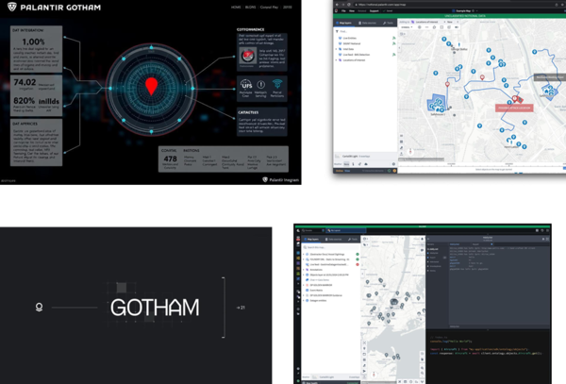
Task: Click the camera icon in the drawing toolbar
Action: (x=457, y=27)
